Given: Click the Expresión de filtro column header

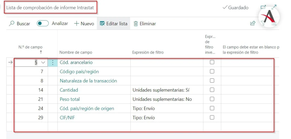Looking at the screenshot, I should (x=148, y=52).
